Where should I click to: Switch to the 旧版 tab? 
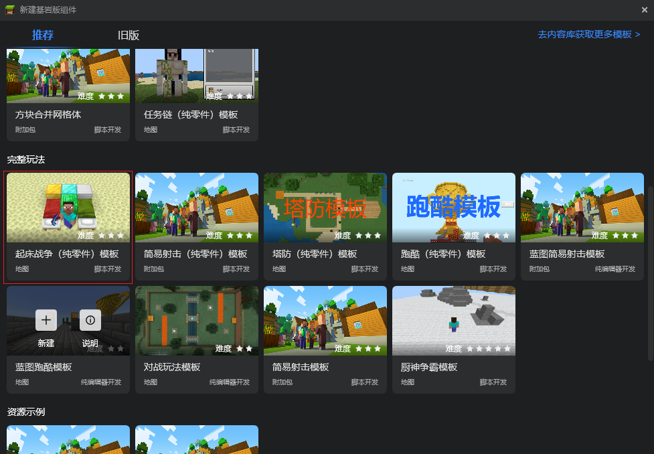[x=129, y=35]
